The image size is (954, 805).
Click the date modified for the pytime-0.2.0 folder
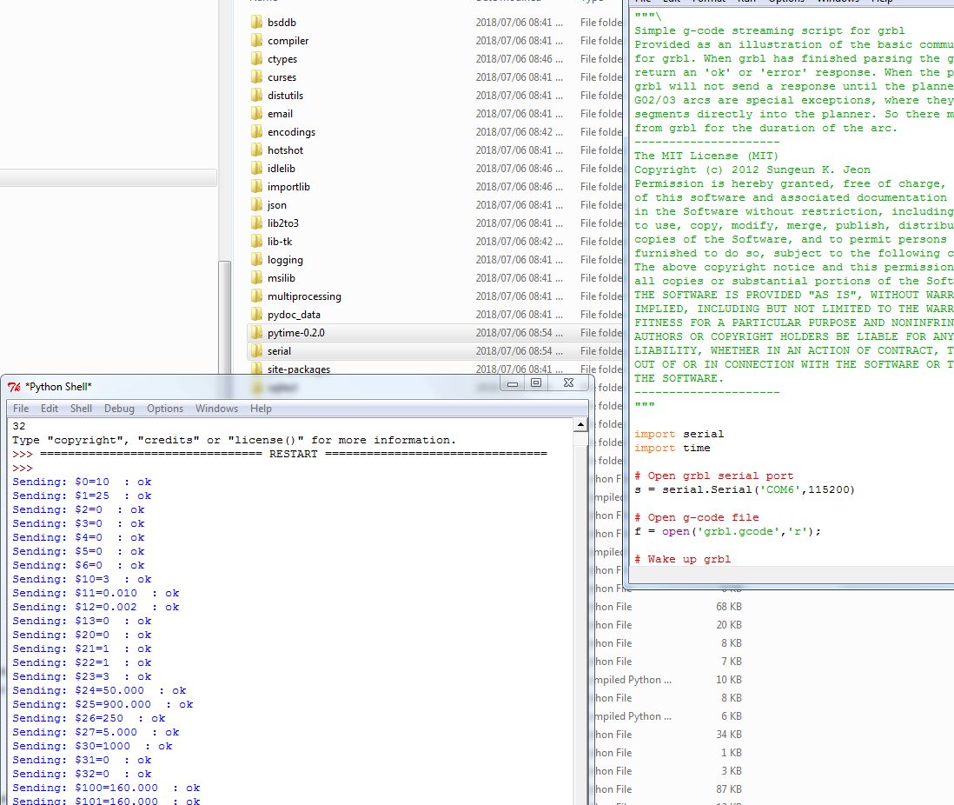point(519,333)
